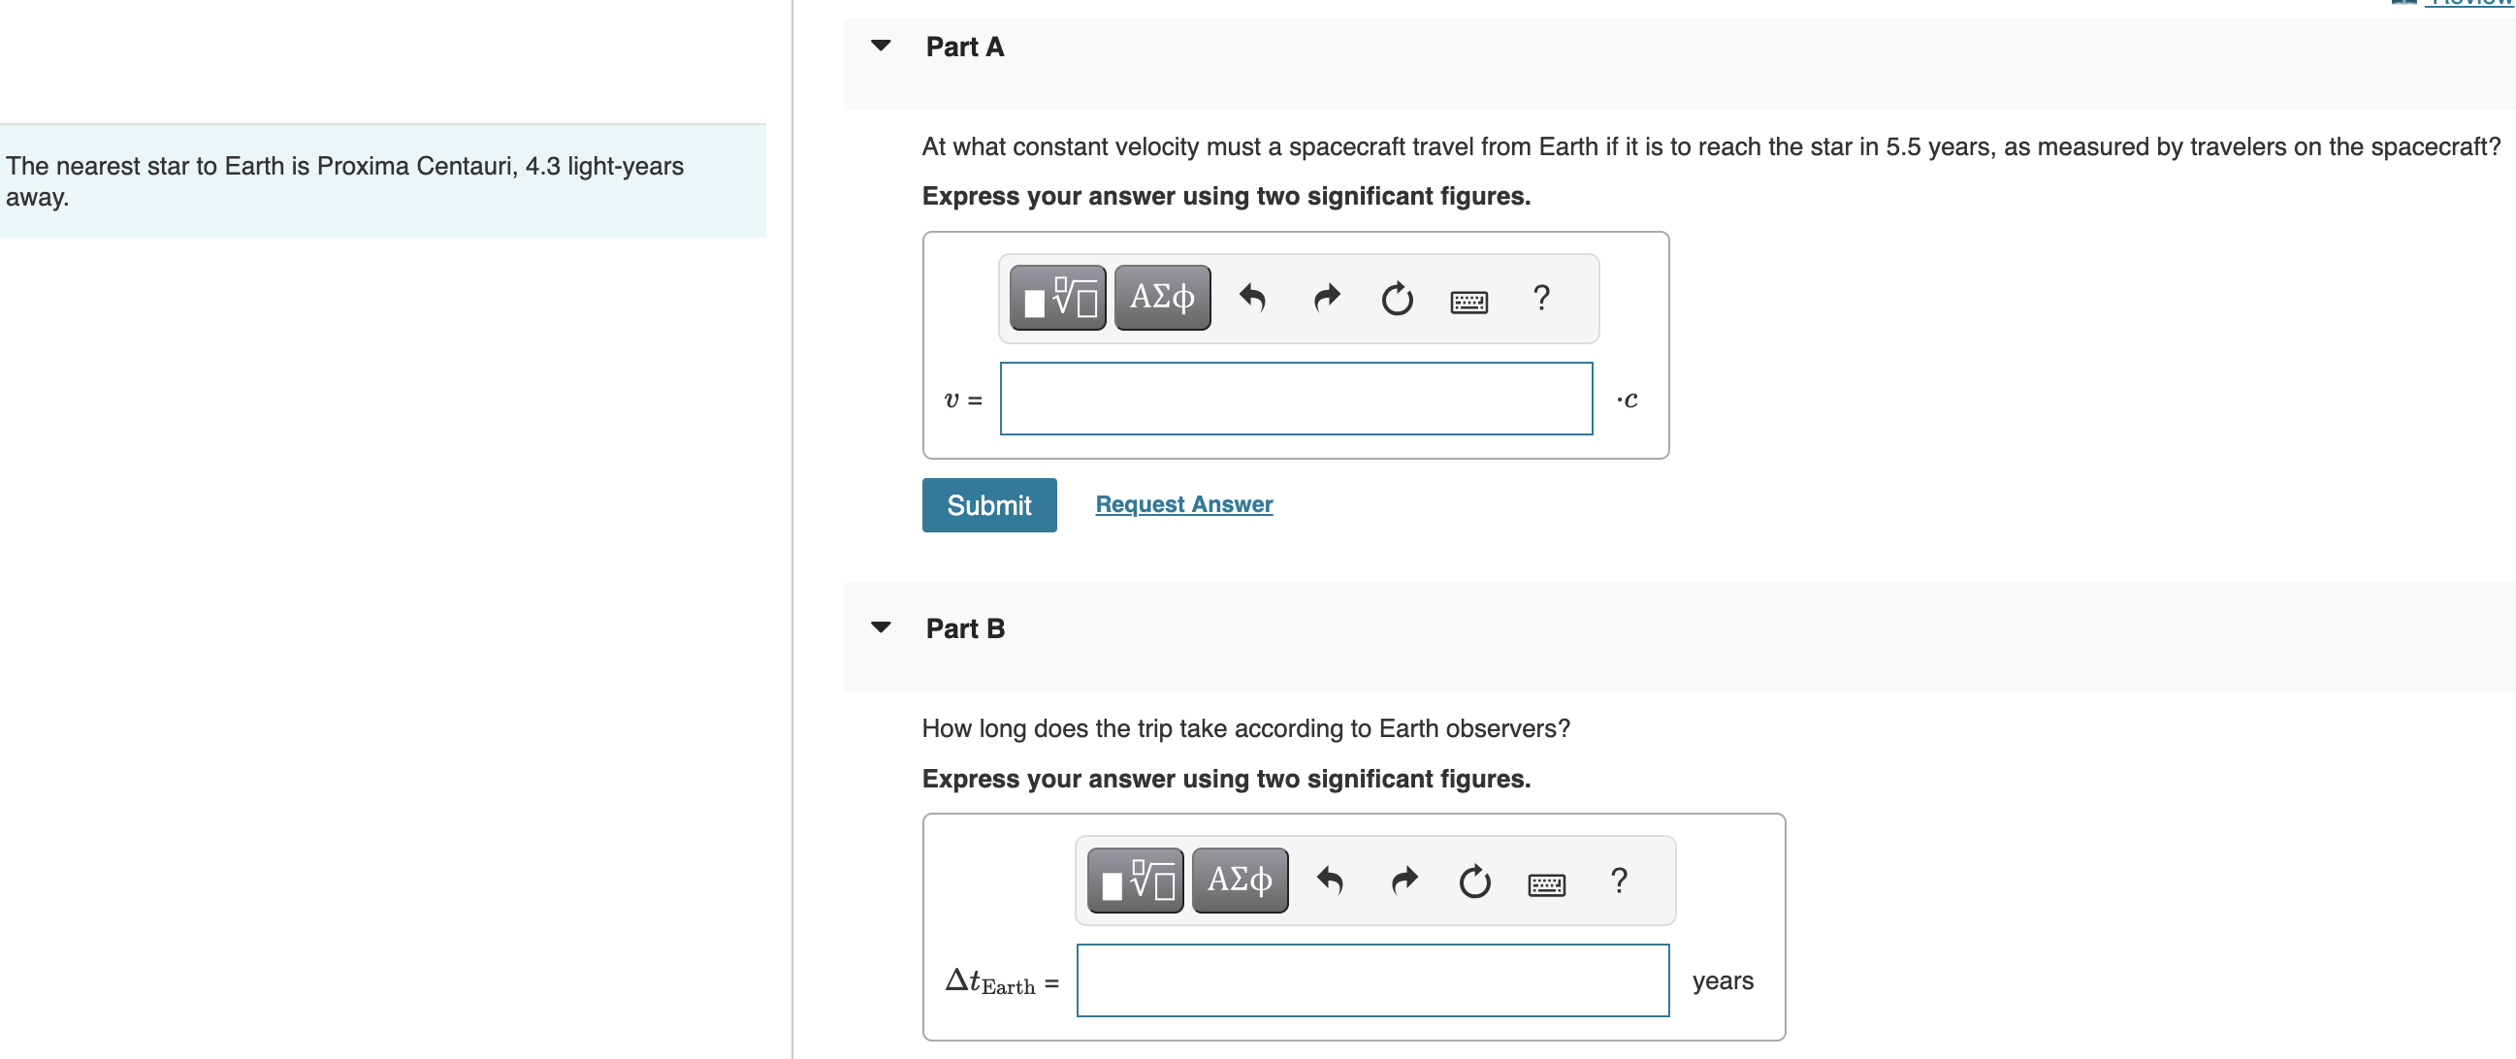Collapse the Part A section
This screenshot has height=1059, width=2516.
880,46
